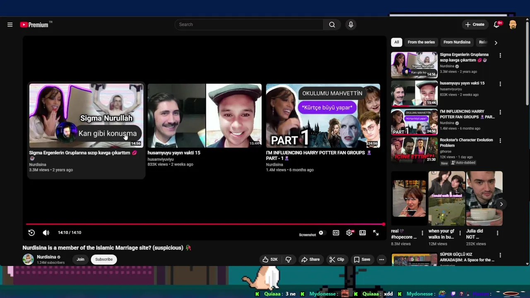The width and height of the screenshot is (530, 298).
Task: Open endscreen title 'husamyuyu yayın vakti 15'
Action: (x=174, y=153)
